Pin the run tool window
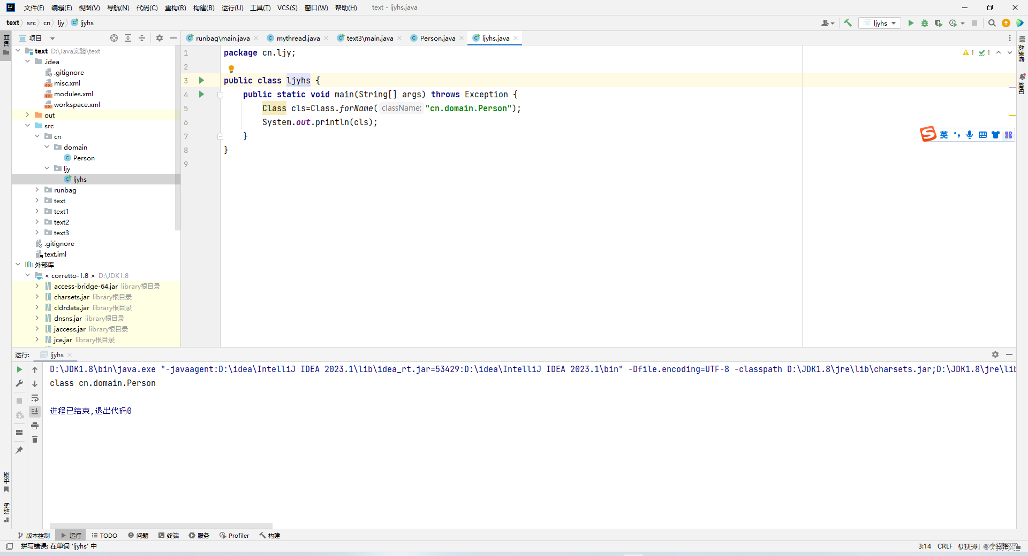This screenshot has height=556, width=1028. [19, 451]
